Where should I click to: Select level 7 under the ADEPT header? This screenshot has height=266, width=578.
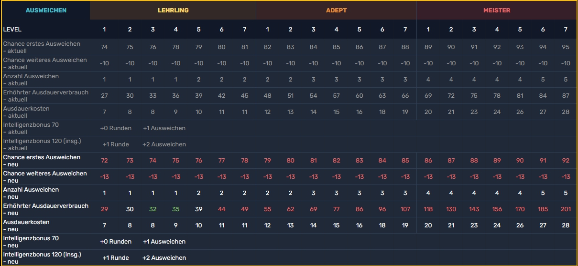[x=405, y=30]
